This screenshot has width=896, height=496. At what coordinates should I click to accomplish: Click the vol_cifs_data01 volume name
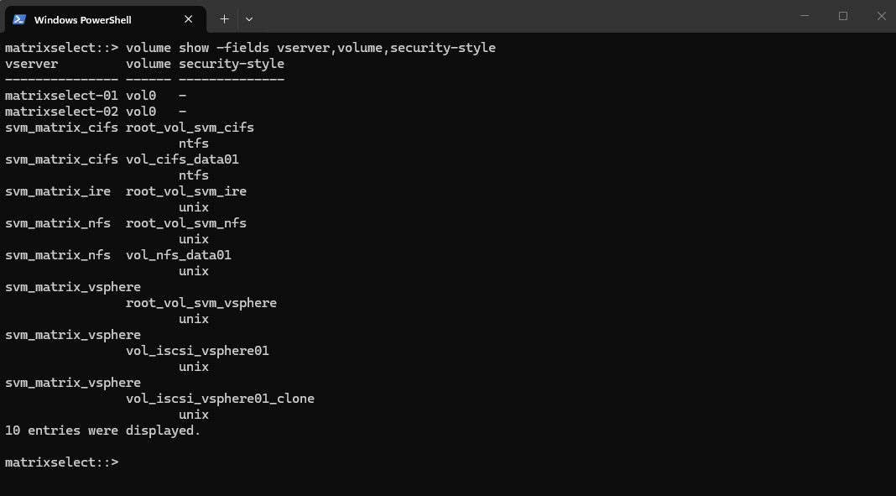[182, 159]
